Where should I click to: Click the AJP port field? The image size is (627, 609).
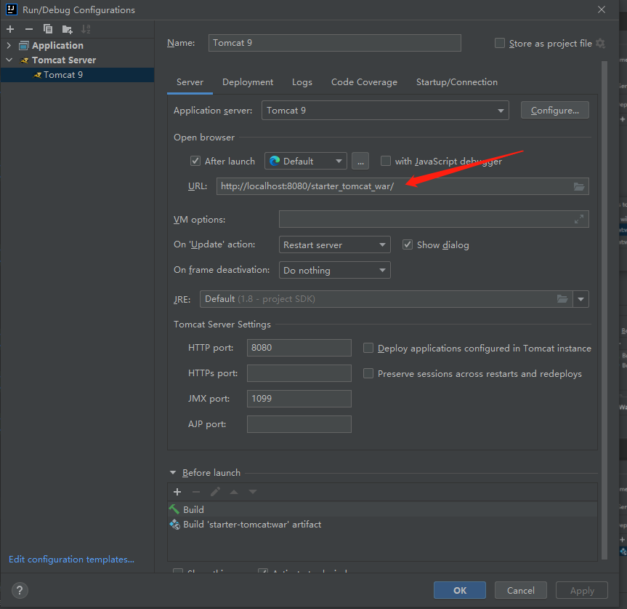(299, 424)
